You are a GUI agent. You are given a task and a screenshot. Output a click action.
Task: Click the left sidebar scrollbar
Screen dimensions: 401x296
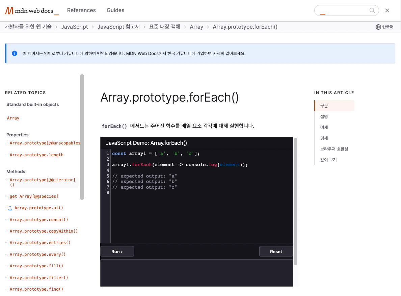82,137
